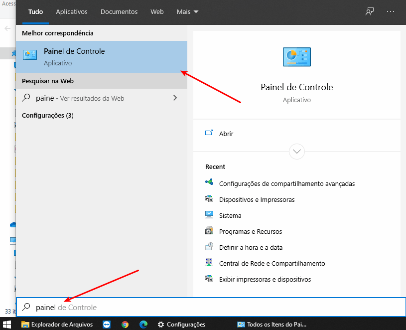Open Dispositivos e Impressoras recent item
The height and width of the screenshot is (330, 406).
coord(257,200)
